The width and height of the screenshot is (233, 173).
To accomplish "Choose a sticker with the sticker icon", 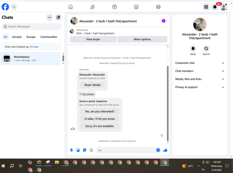I will click(85, 150).
